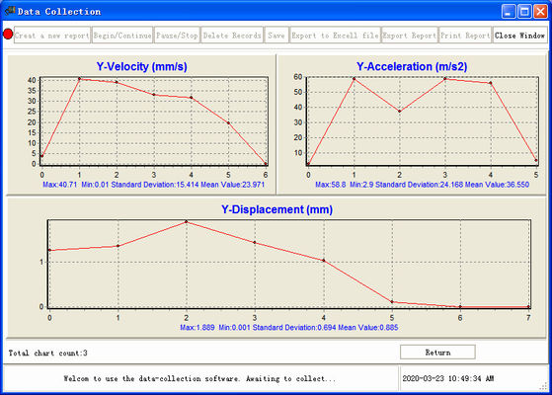Click the timestamp 2020-03-23 10:49:34 AM

click(447, 378)
